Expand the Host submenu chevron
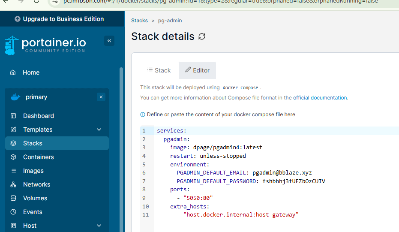This screenshot has width=399, height=232. [x=99, y=226]
